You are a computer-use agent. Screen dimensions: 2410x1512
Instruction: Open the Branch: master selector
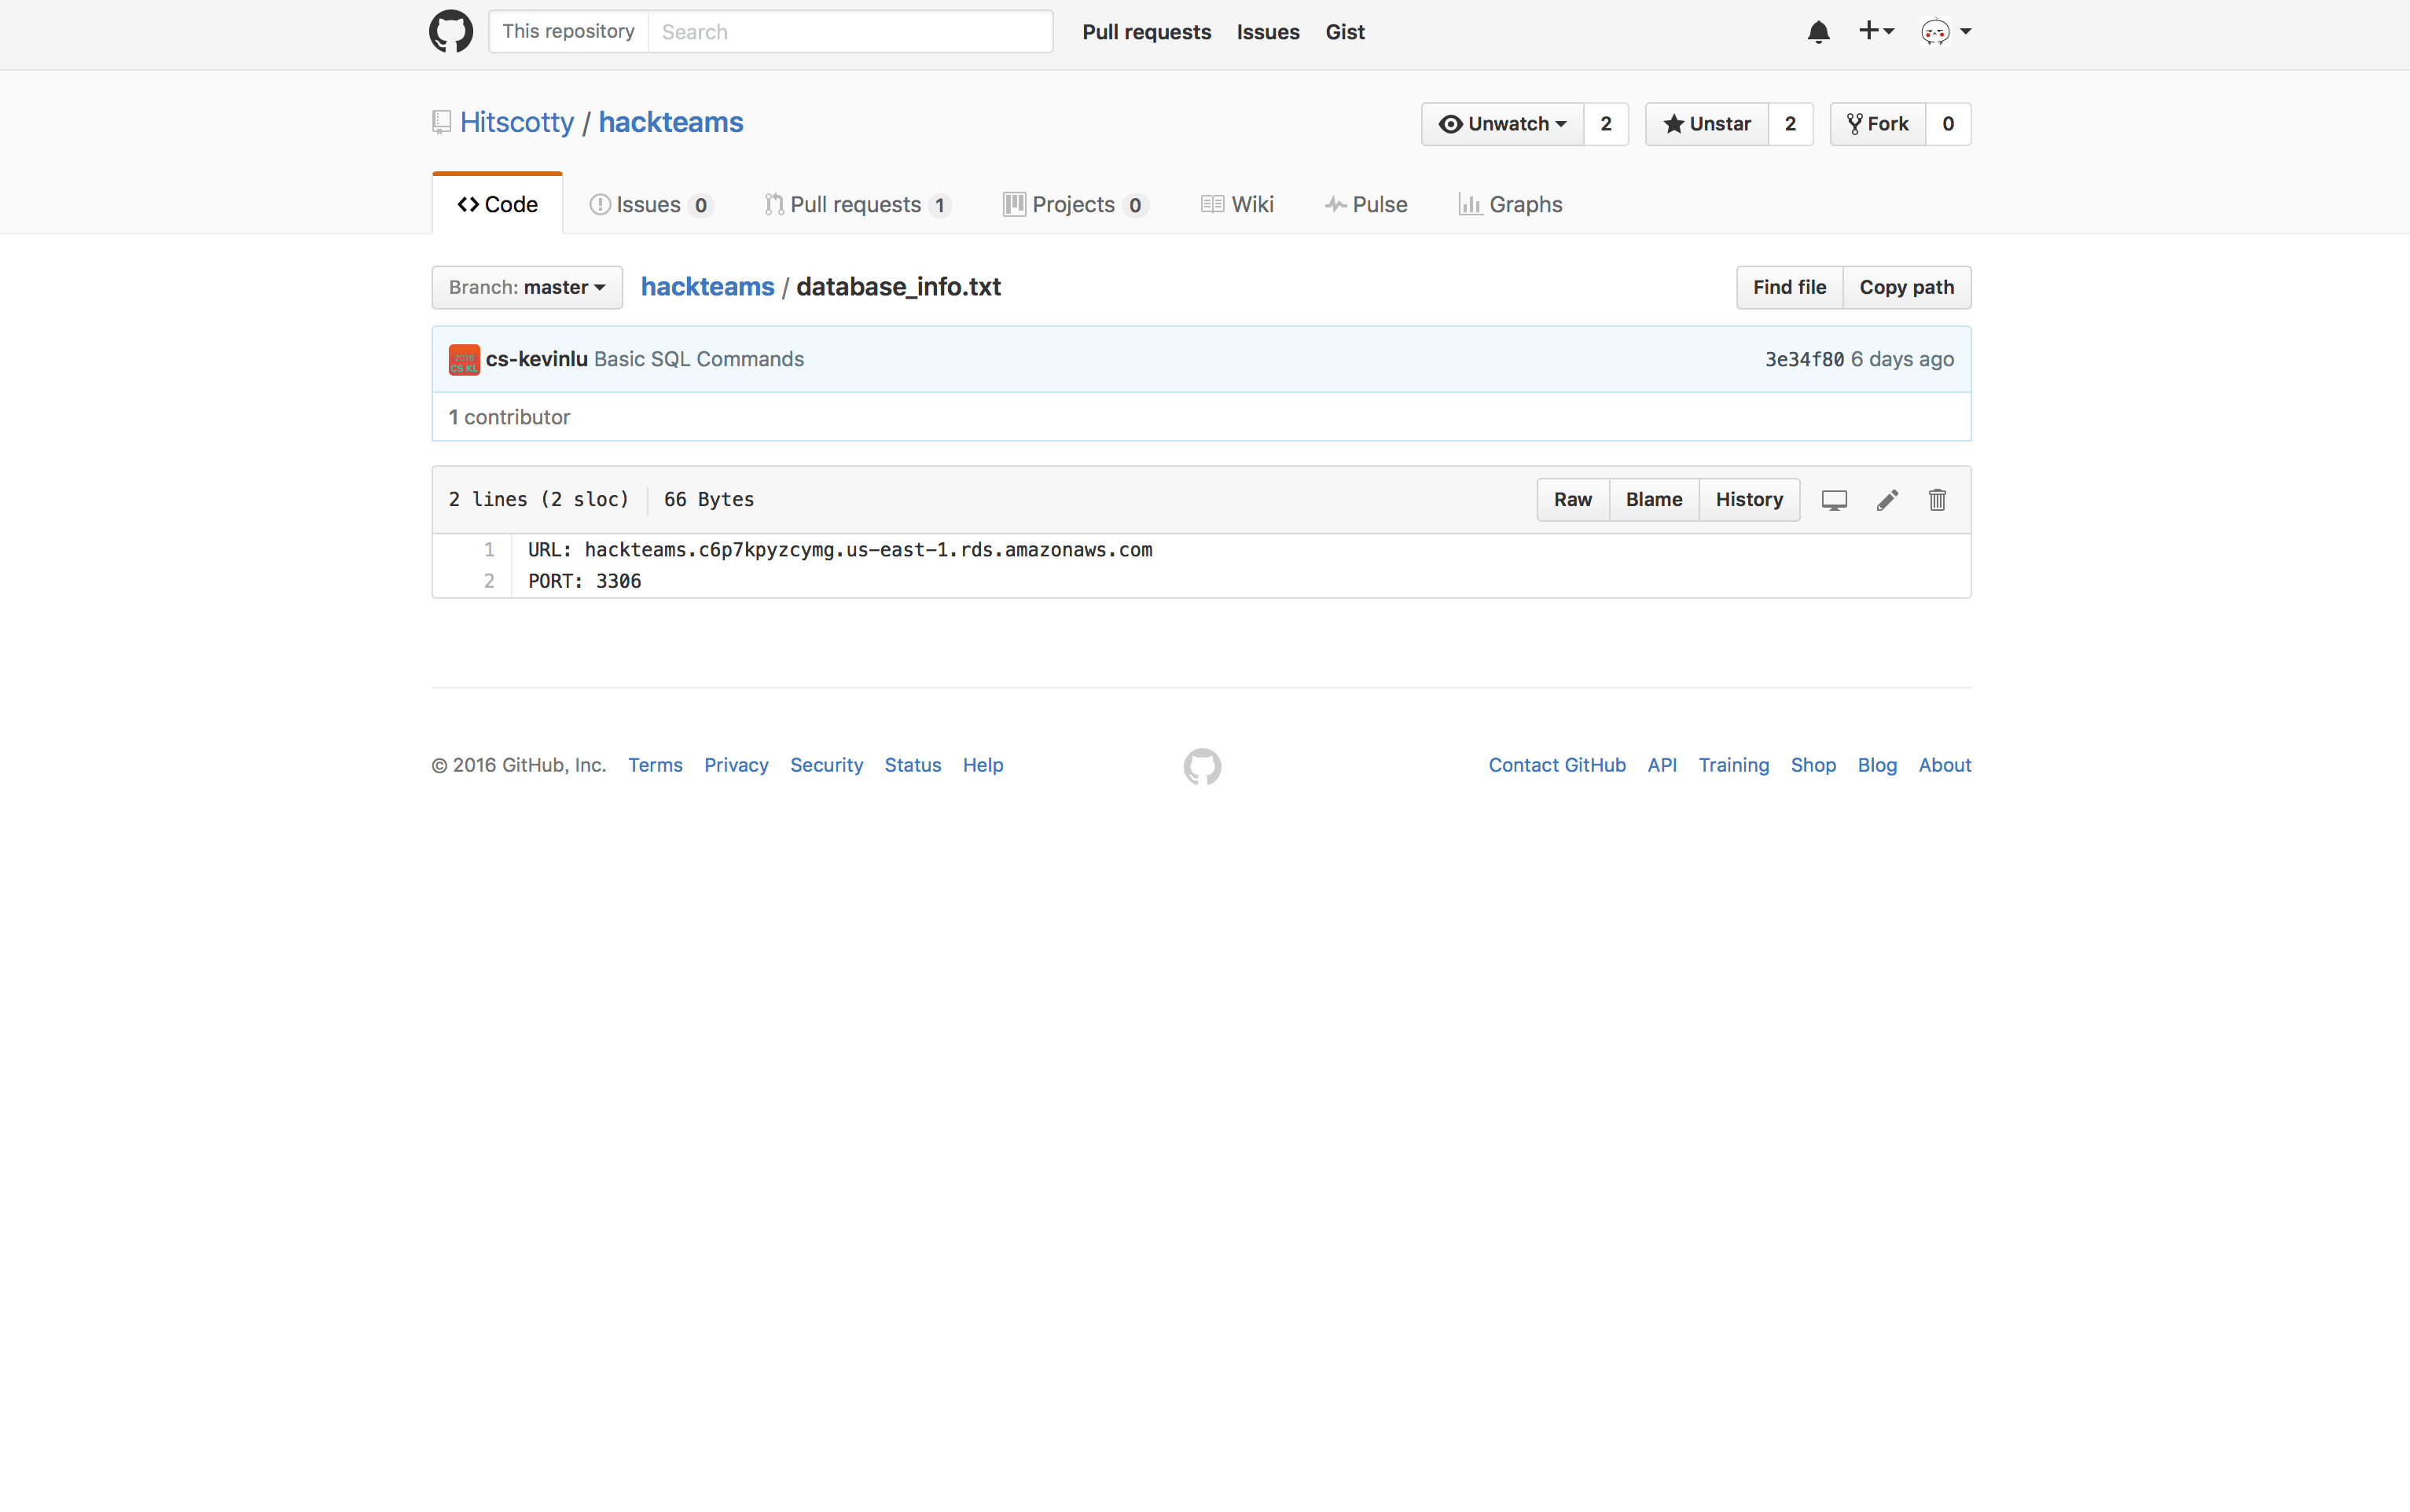coord(527,288)
